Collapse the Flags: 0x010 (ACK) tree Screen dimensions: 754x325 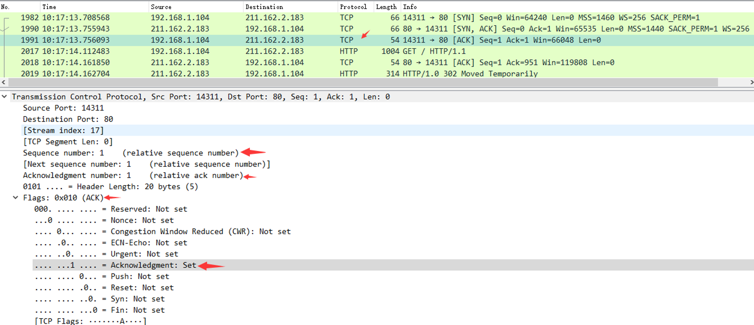[x=15, y=197]
